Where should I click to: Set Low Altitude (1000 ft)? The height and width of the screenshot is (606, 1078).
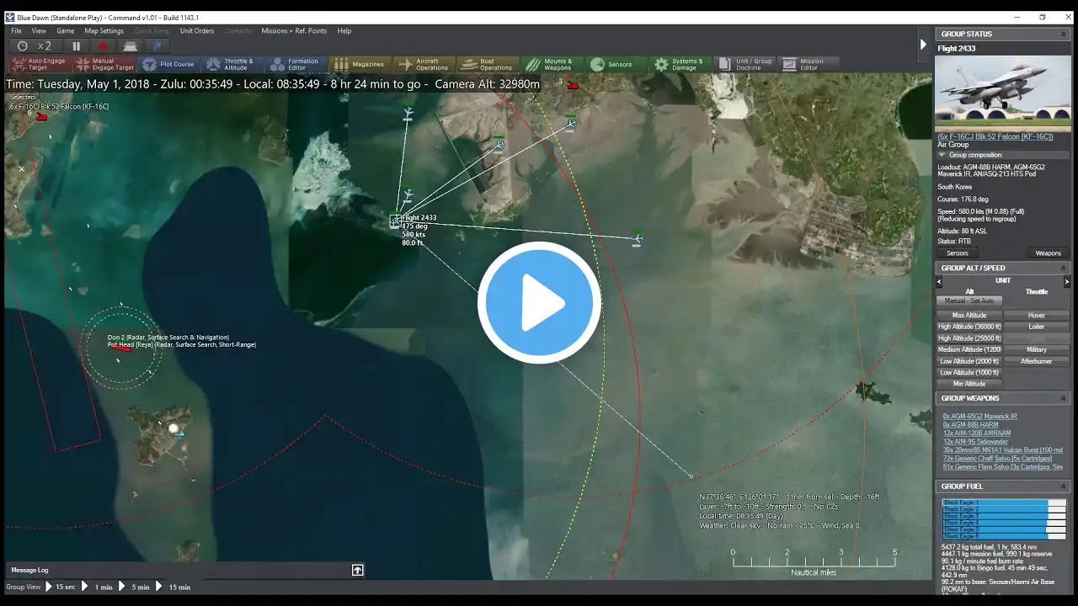pos(969,372)
